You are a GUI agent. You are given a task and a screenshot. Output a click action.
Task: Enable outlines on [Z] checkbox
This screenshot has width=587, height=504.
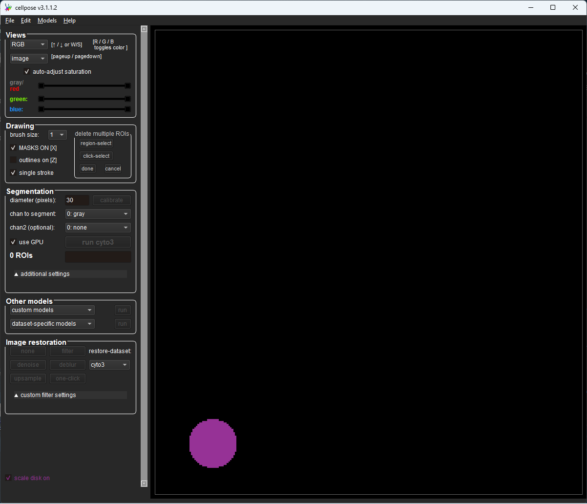coord(13,160)
